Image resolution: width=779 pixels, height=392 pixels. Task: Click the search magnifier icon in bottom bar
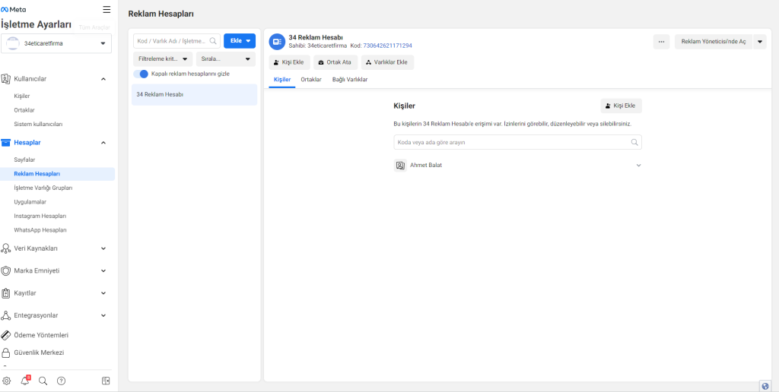tap(43, 381)
